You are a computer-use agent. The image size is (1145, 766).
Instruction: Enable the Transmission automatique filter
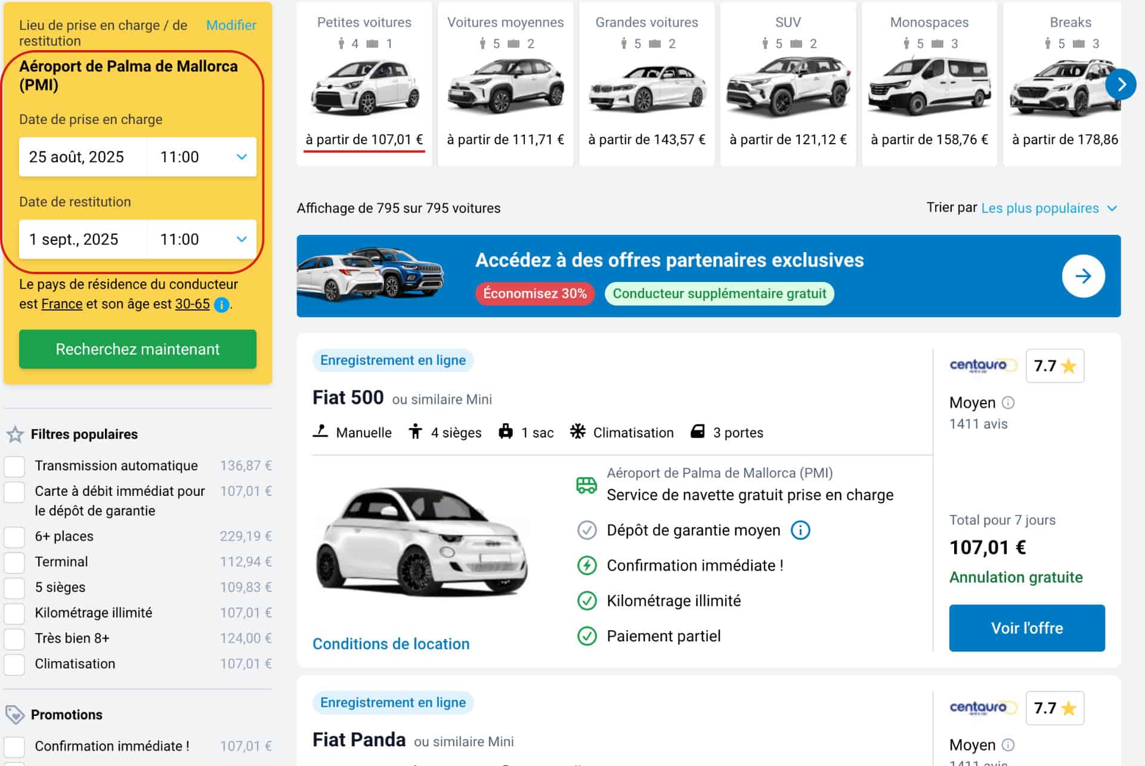(15, 466)
